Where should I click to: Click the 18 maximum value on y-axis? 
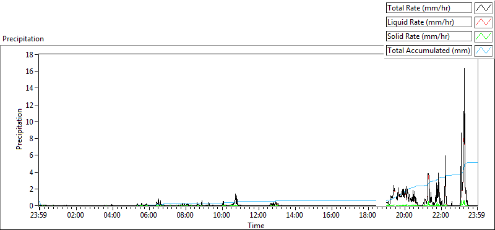[30, 54]
